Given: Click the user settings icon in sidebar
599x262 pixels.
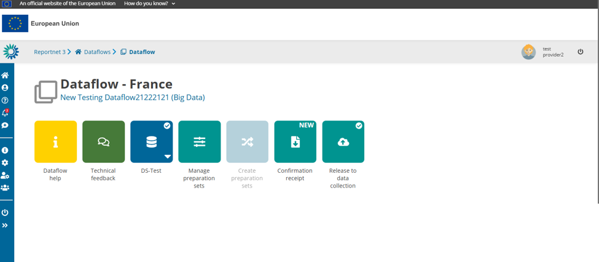Looking at the screenshot, I should (x=5, y=175).
